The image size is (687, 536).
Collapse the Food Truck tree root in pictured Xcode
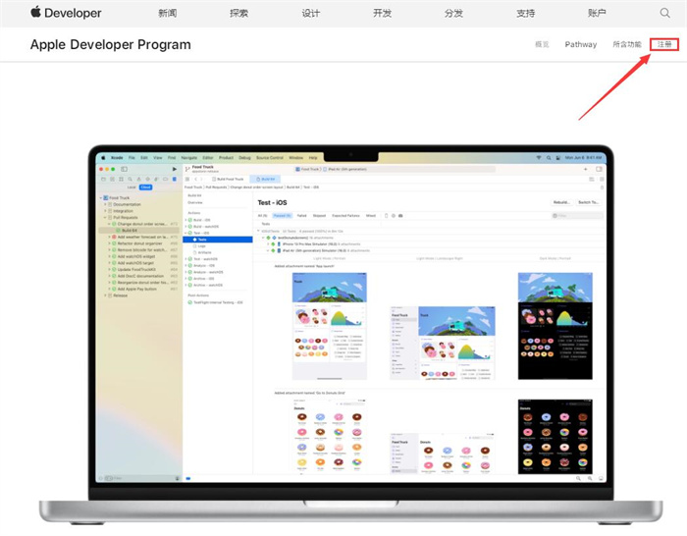coord(101,197)
